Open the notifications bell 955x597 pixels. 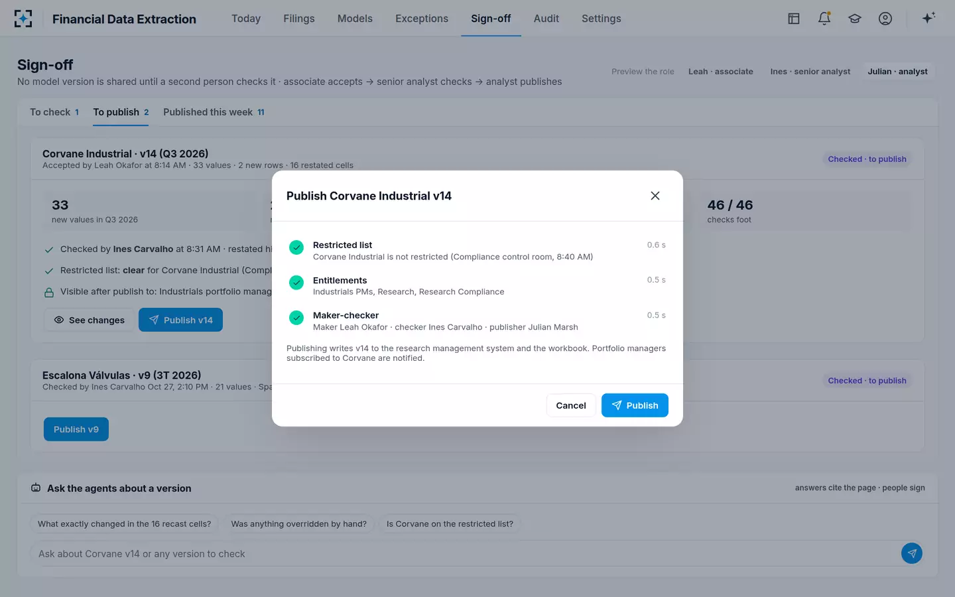click(x=824, y=19)
